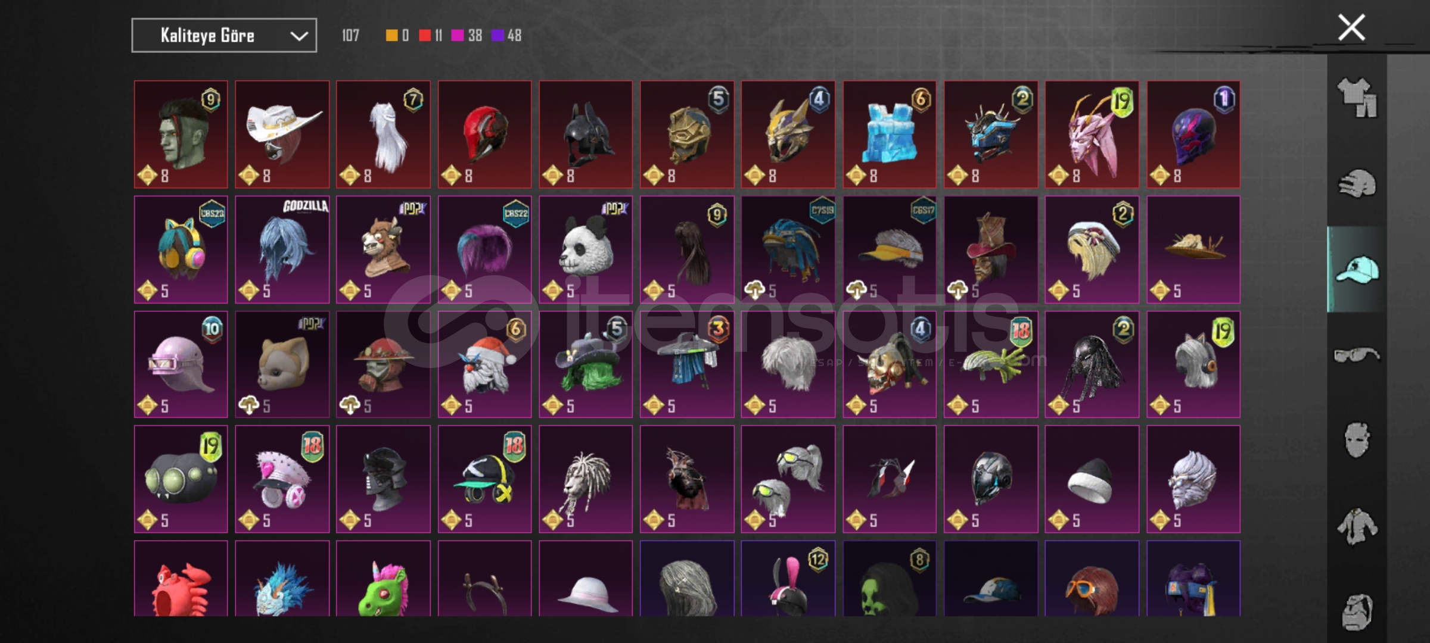Expand the Kaliteye Göre sort dropdown

(224, 36)
